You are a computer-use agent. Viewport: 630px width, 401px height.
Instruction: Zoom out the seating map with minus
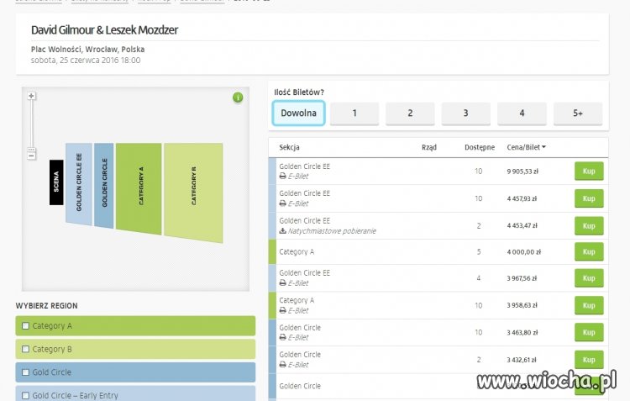31,156
